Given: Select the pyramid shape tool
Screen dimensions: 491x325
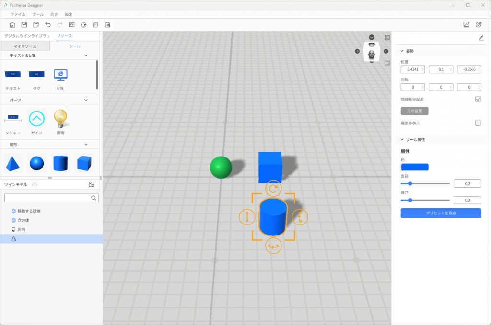Looking at the screenshot, I should (x=12, y=164).
